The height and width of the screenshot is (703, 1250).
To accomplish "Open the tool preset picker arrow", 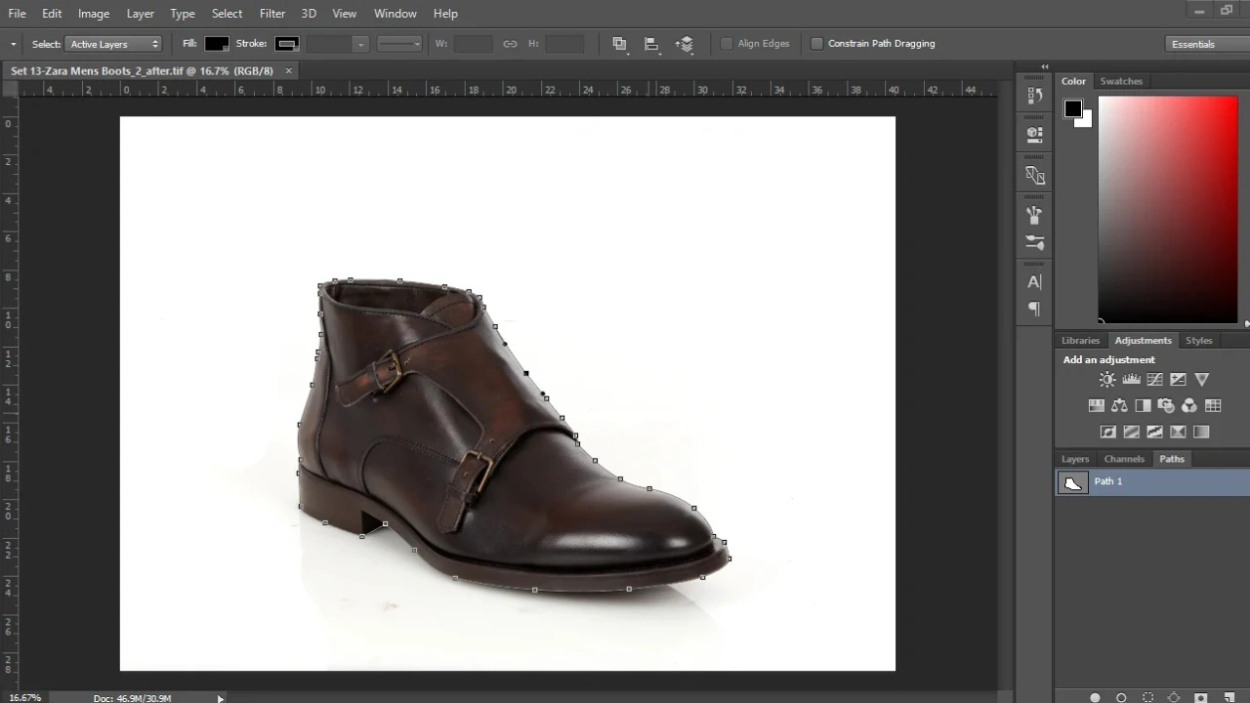I will [x=14, y=44].
